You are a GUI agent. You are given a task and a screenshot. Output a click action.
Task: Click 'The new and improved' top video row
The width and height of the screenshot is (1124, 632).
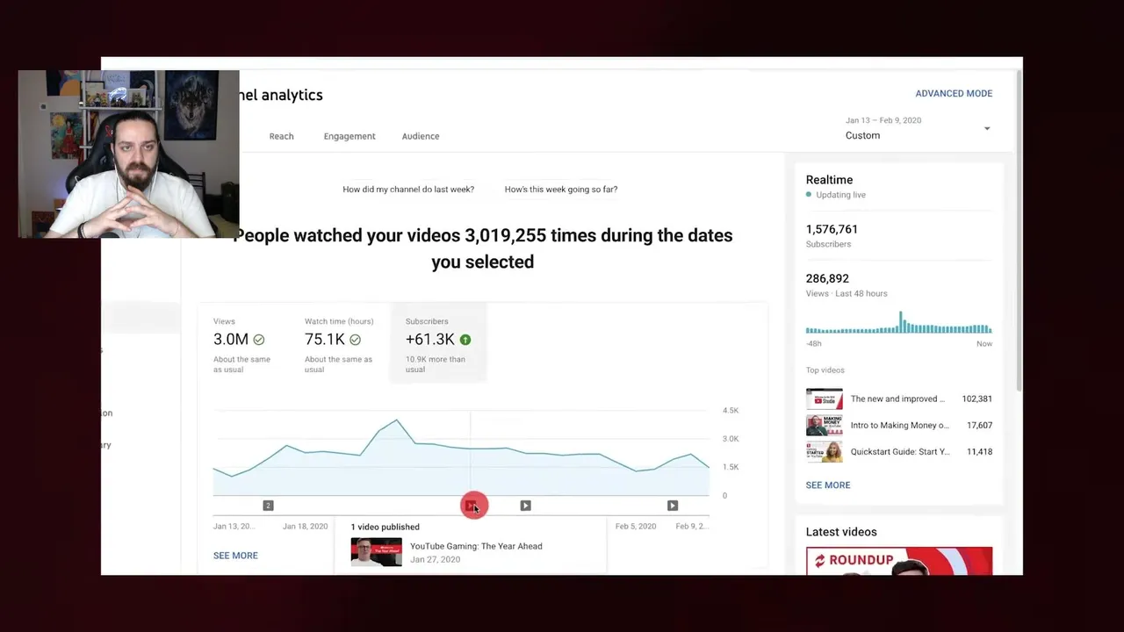[x=899, y=399]
